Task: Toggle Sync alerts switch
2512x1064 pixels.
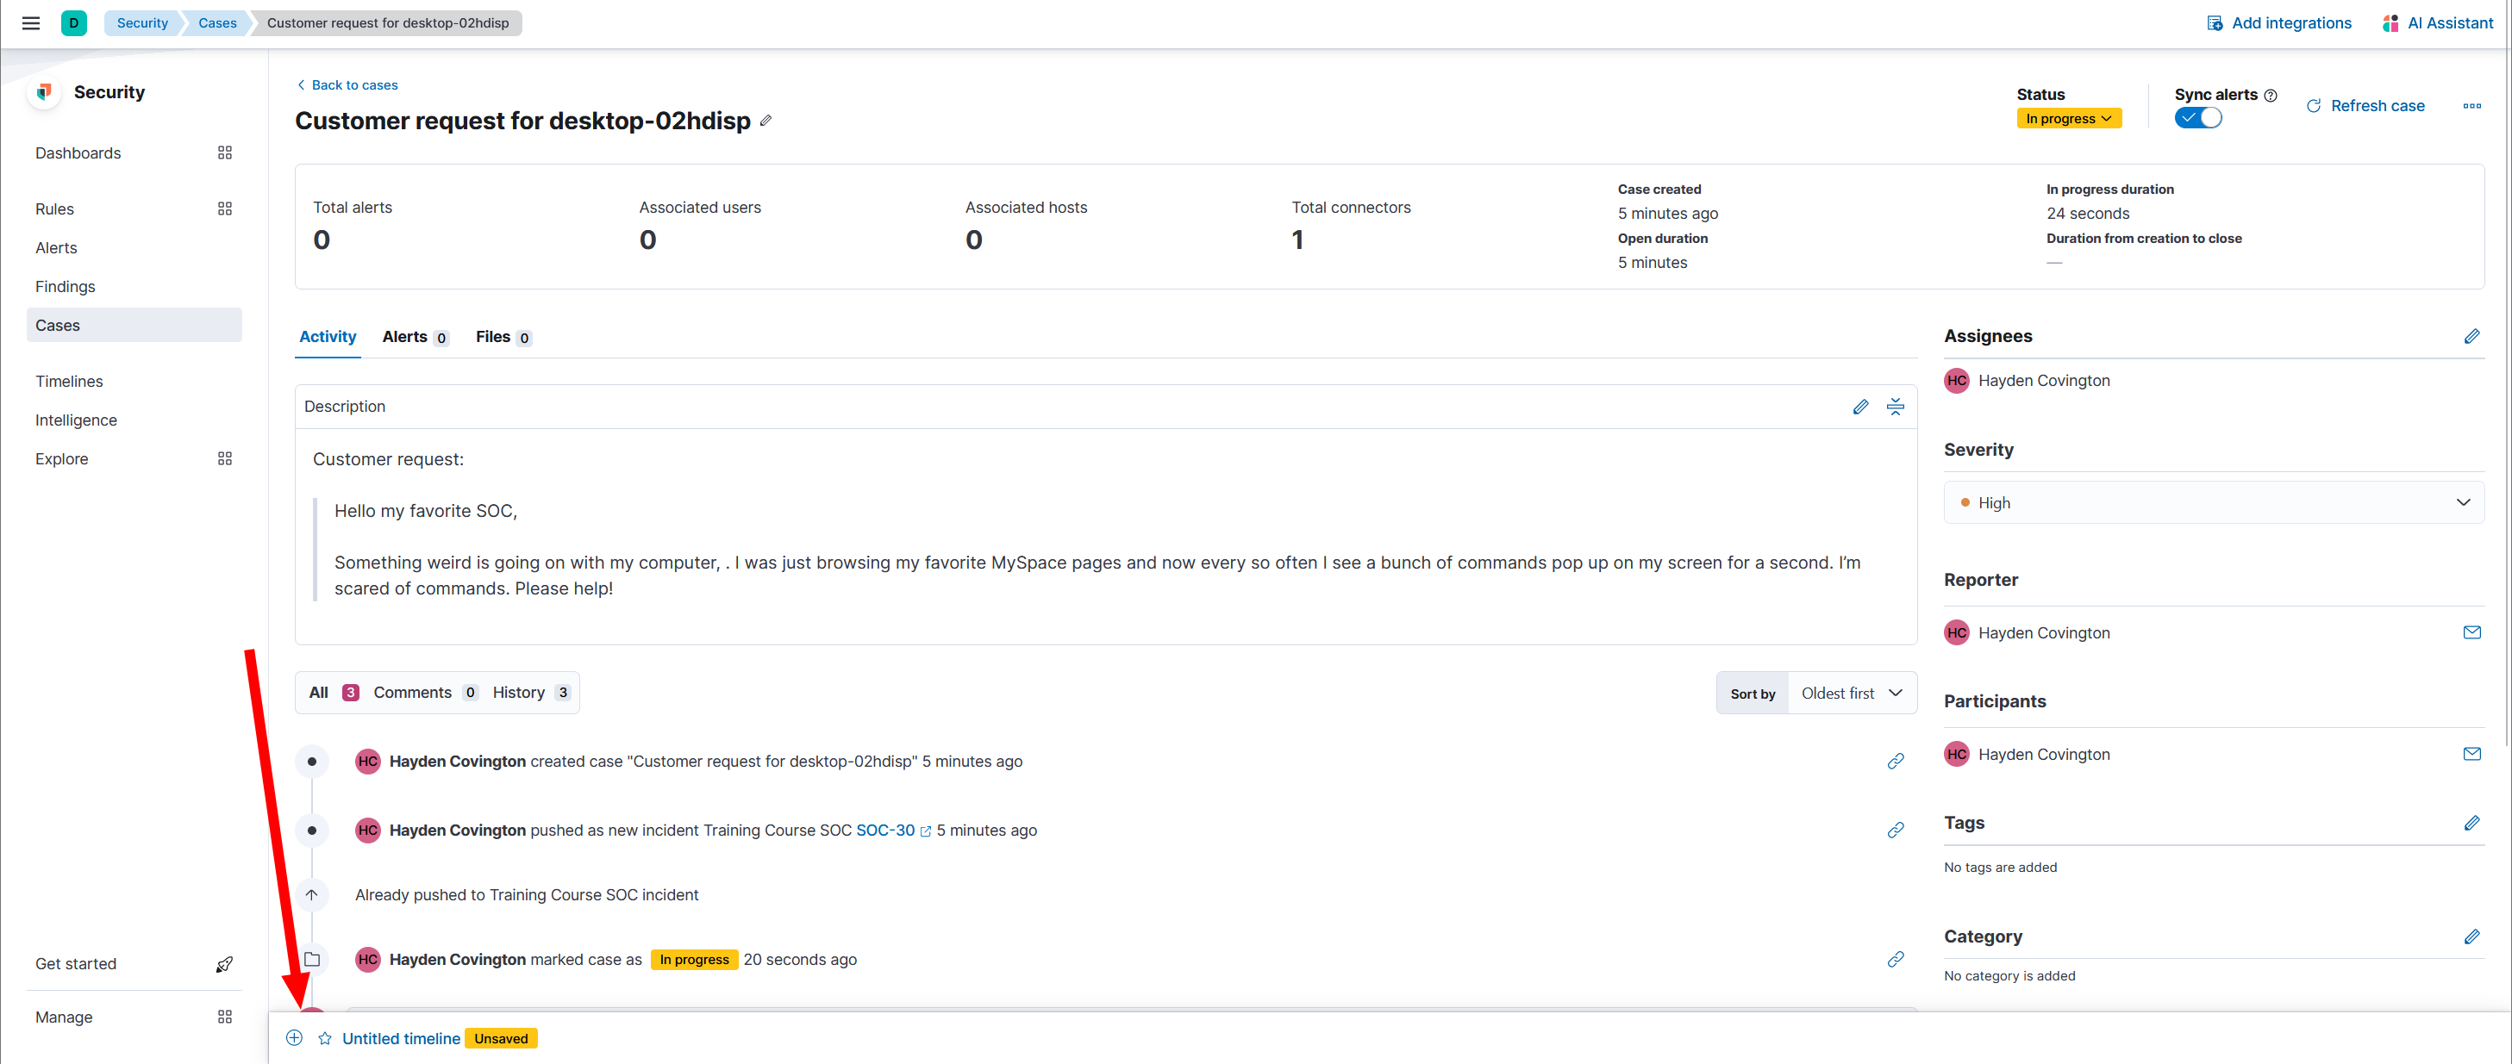Action: (2197, 118)
